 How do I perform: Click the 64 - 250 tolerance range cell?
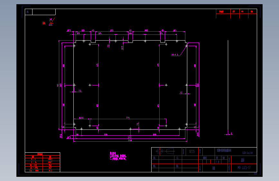pos(34,168)
